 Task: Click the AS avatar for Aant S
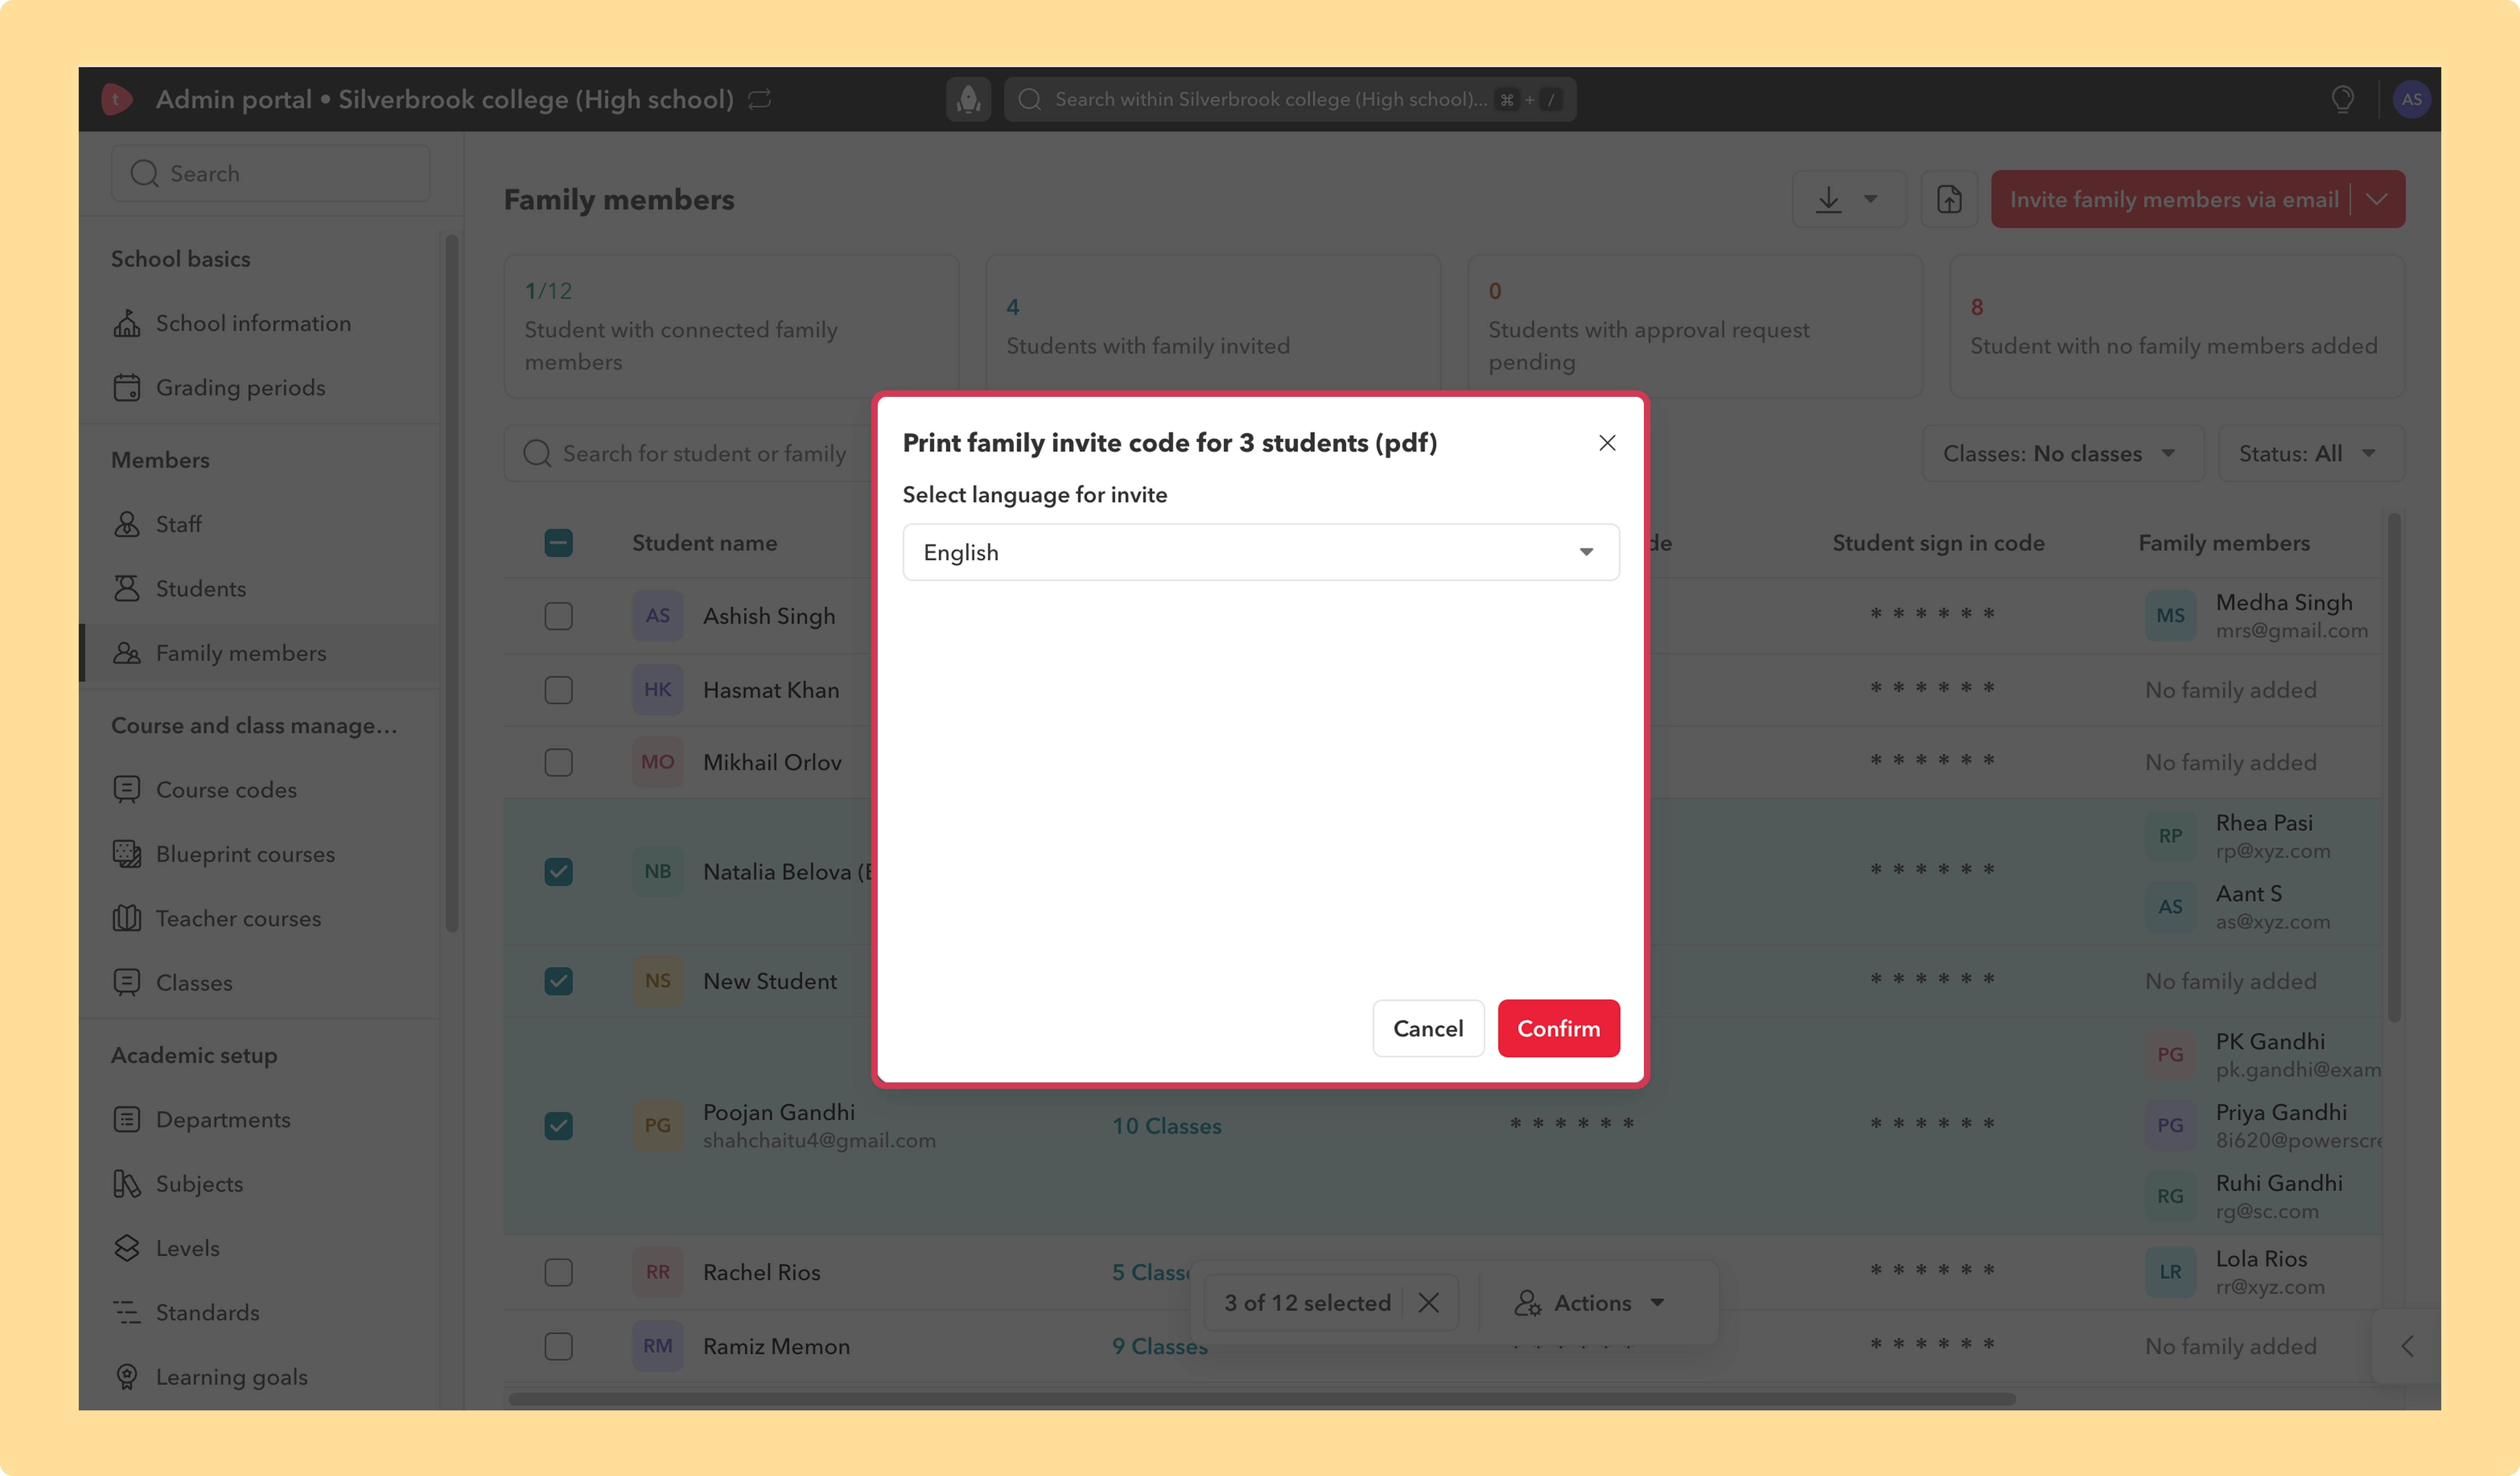point(2170,907)
